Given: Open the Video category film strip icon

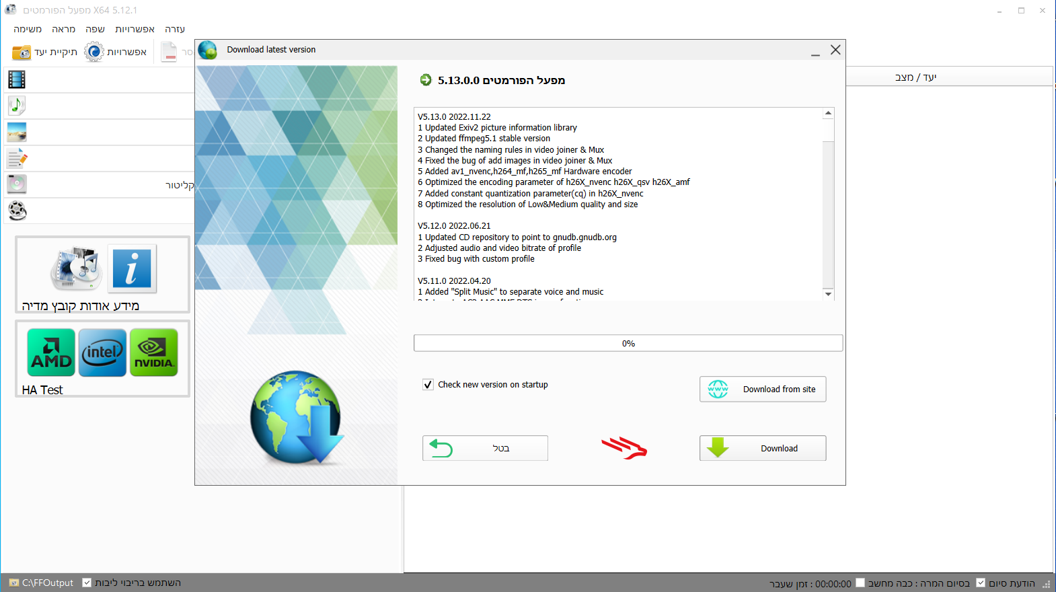Looking at the screenshot, I should 17,79.
